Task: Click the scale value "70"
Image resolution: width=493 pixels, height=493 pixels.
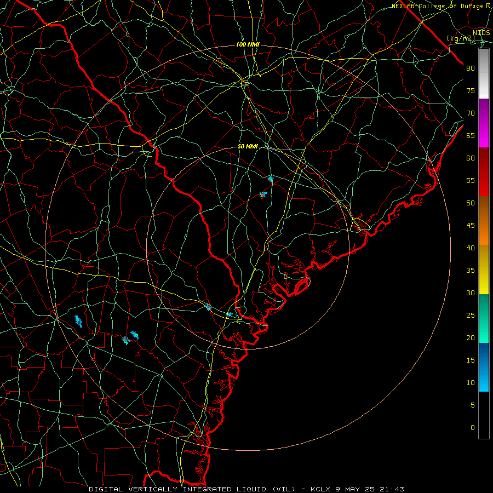Action: 471,113
